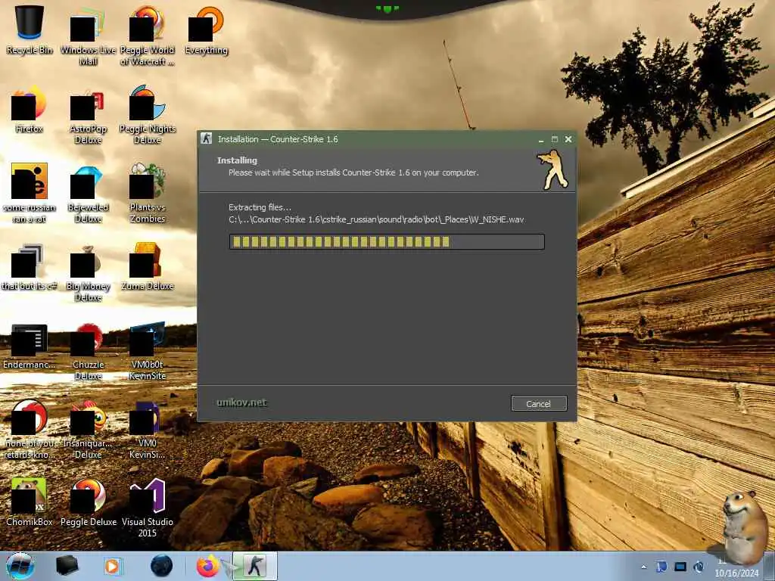Select the 'that but its c#' desktop icon
The image size is (775, 581).
(30, 267)
